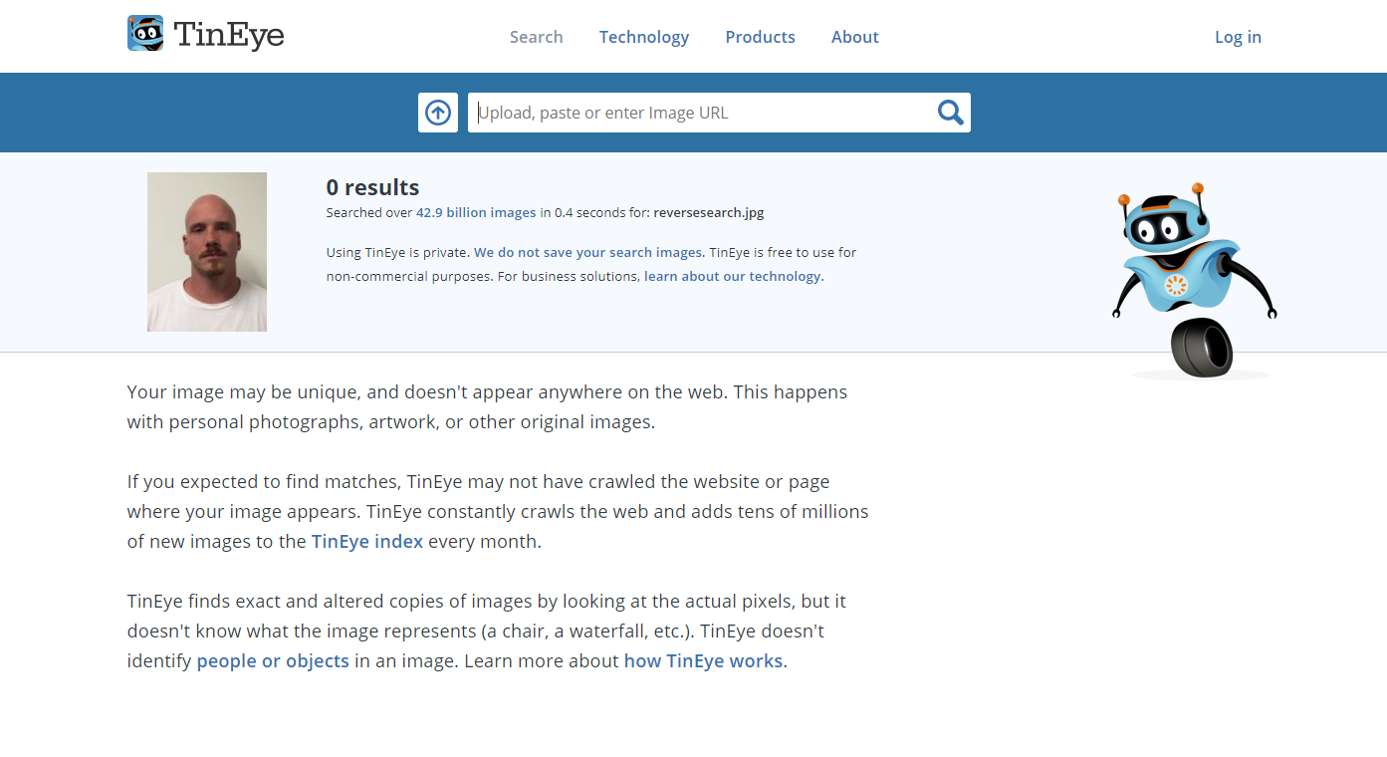Click the searched face photo thumbnail
The height and width of the screenshot is (757, 1387).
point(207,252)
